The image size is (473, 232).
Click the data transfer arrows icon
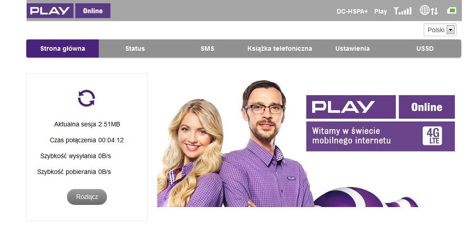coord(434,11)
